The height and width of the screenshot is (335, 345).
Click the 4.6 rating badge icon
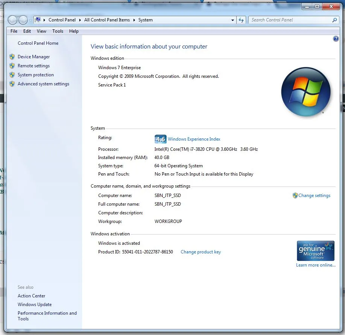tap(160, 139)
